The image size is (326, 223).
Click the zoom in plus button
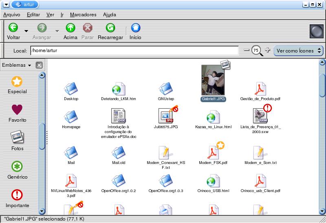[267, 50]
